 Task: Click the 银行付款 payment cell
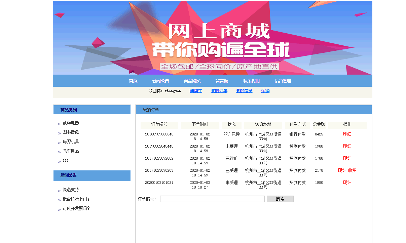click(x=297, y=134)
